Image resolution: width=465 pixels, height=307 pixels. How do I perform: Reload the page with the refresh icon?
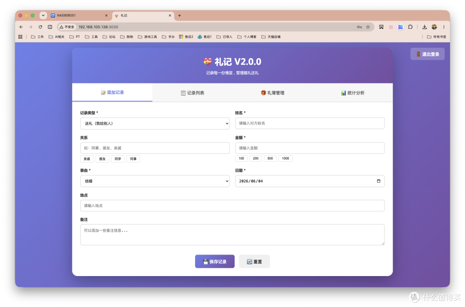[40, 27]
